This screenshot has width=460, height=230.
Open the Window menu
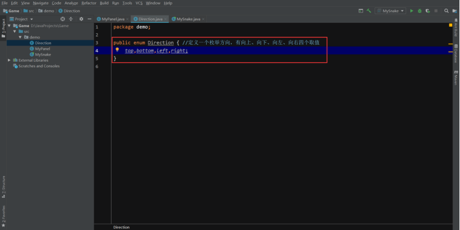pyautogui.click(x=153, y=3)
